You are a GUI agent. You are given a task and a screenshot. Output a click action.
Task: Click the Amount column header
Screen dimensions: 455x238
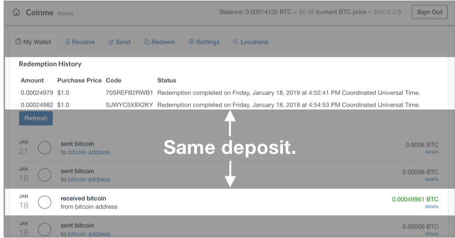(x=32, y=81)
